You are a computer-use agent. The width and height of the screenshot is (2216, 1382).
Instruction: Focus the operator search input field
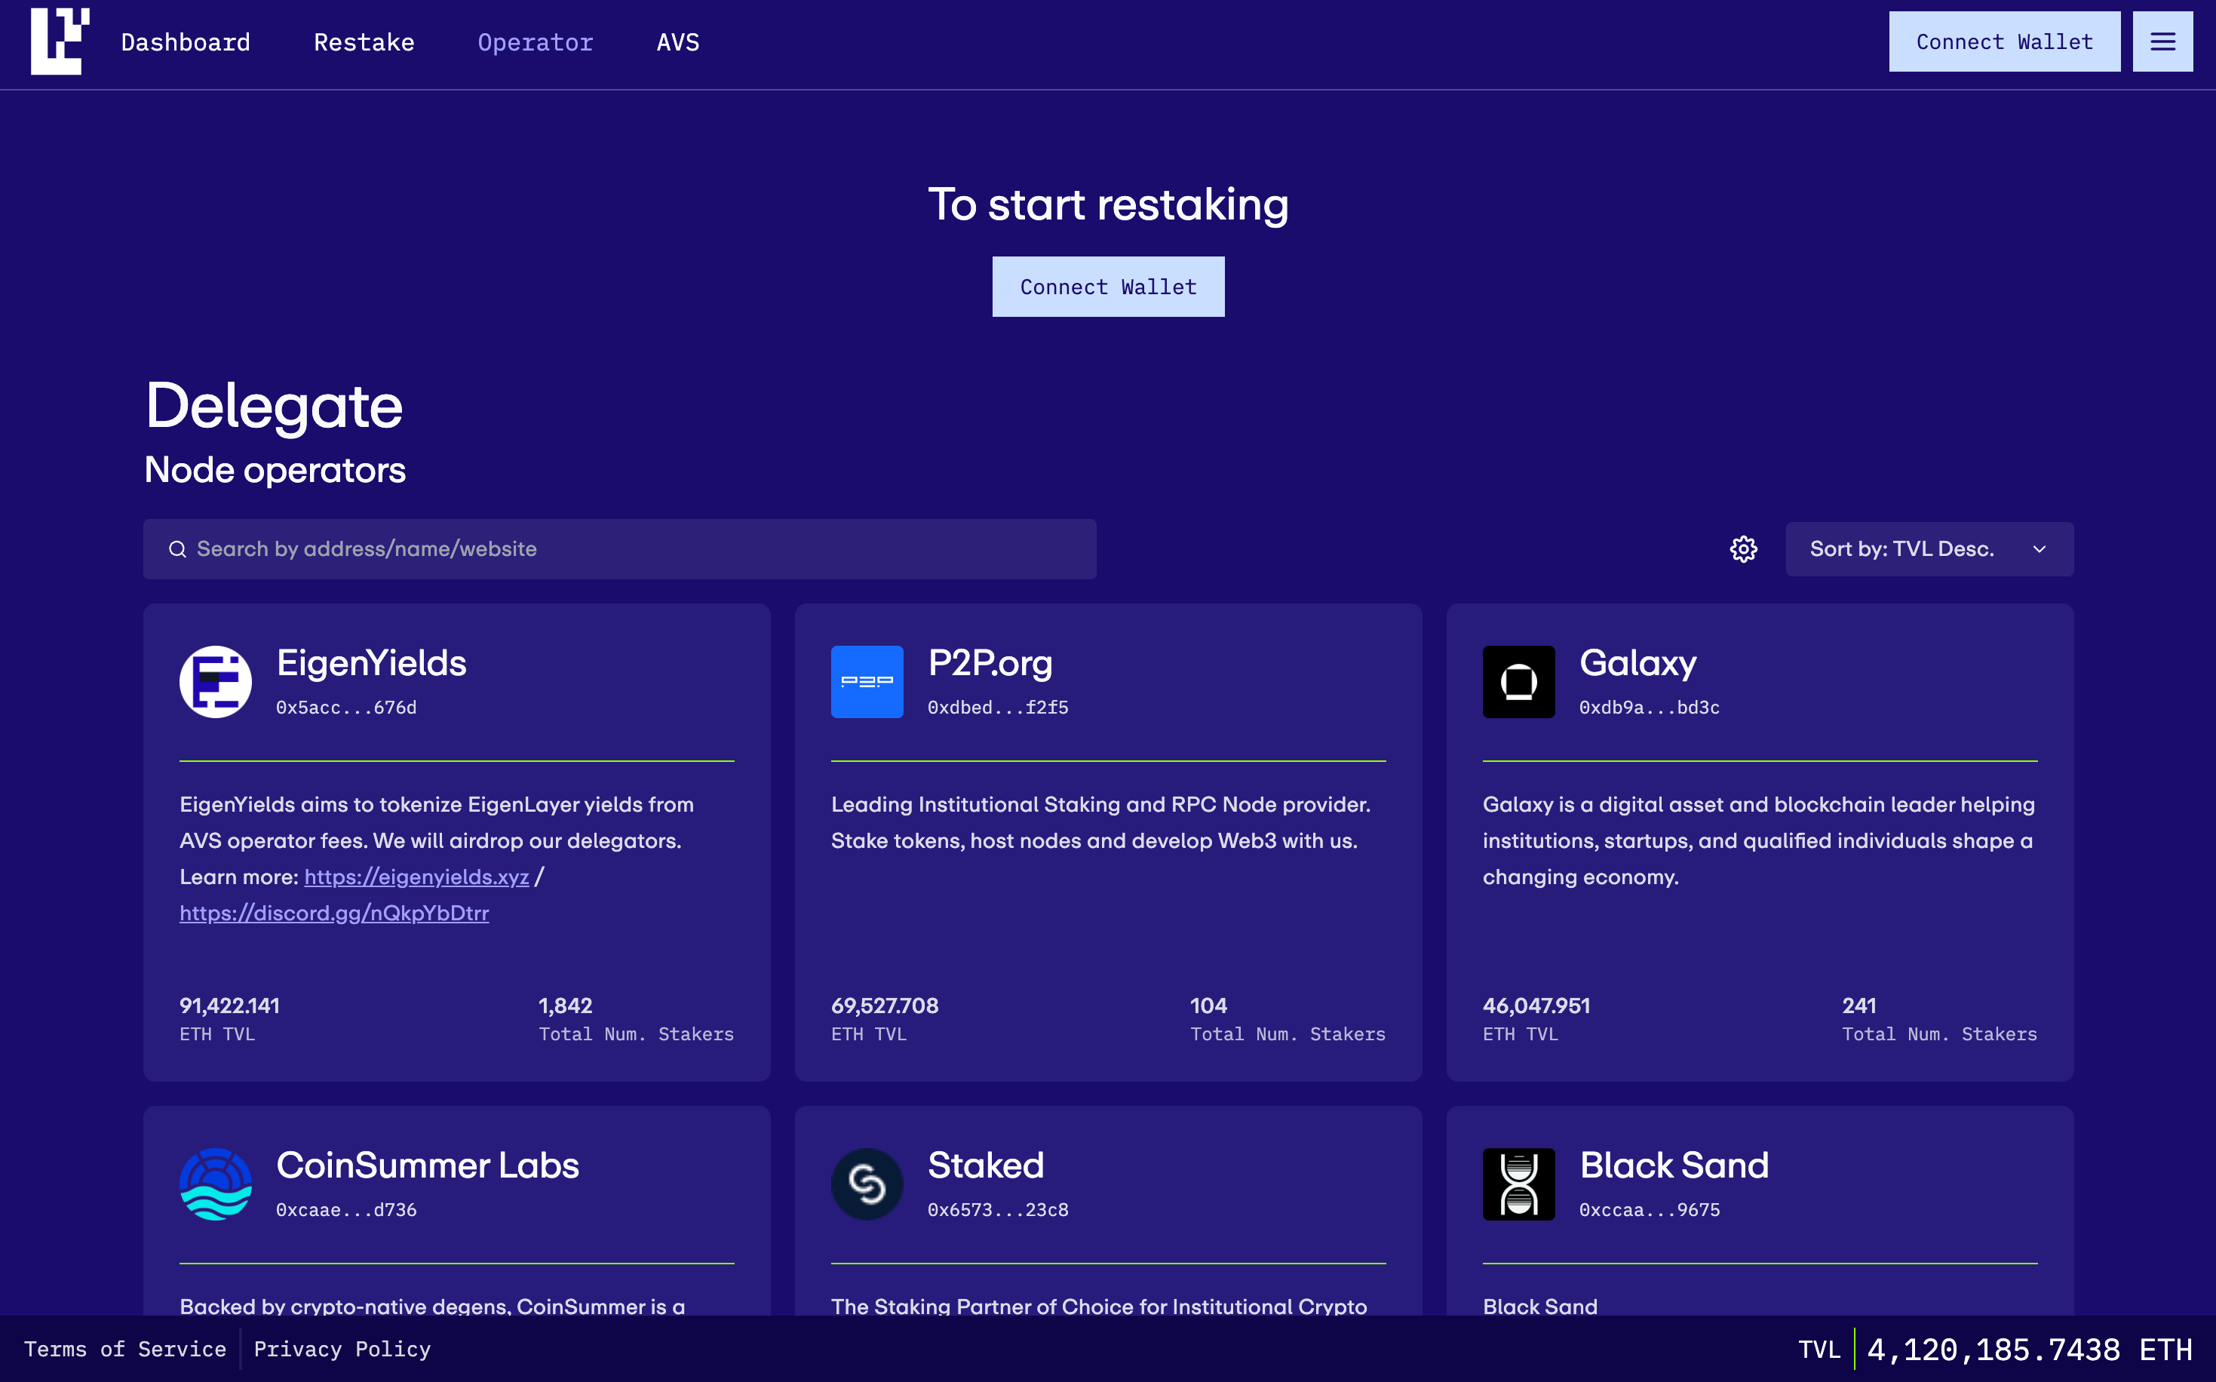[640, 549]
